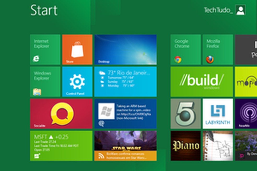257x171 pixels.
Task: Start Mozilla Firefox
Action: point(217,49)
